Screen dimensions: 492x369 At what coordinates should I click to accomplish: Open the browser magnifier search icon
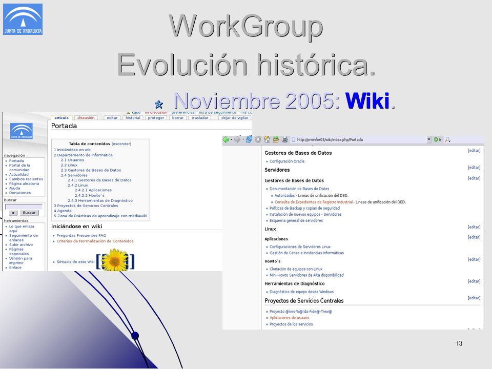[447, 139]
